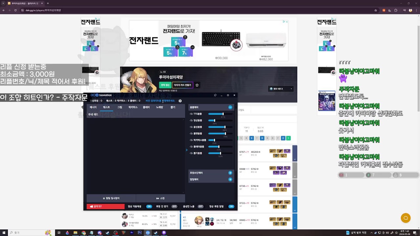Open Premiere Pro from the taskbar
Screen dimensions: 420x236
(132, 233)
